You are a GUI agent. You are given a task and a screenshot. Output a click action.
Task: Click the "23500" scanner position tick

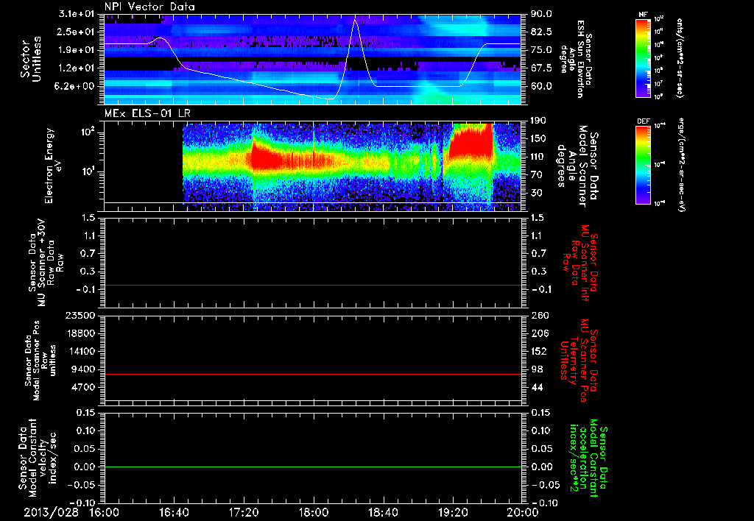coord(80,315)
